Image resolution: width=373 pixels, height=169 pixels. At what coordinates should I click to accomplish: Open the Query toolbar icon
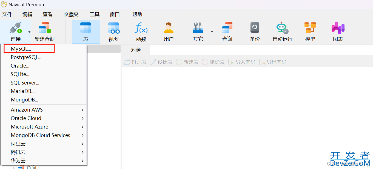[x=227, y=28]
